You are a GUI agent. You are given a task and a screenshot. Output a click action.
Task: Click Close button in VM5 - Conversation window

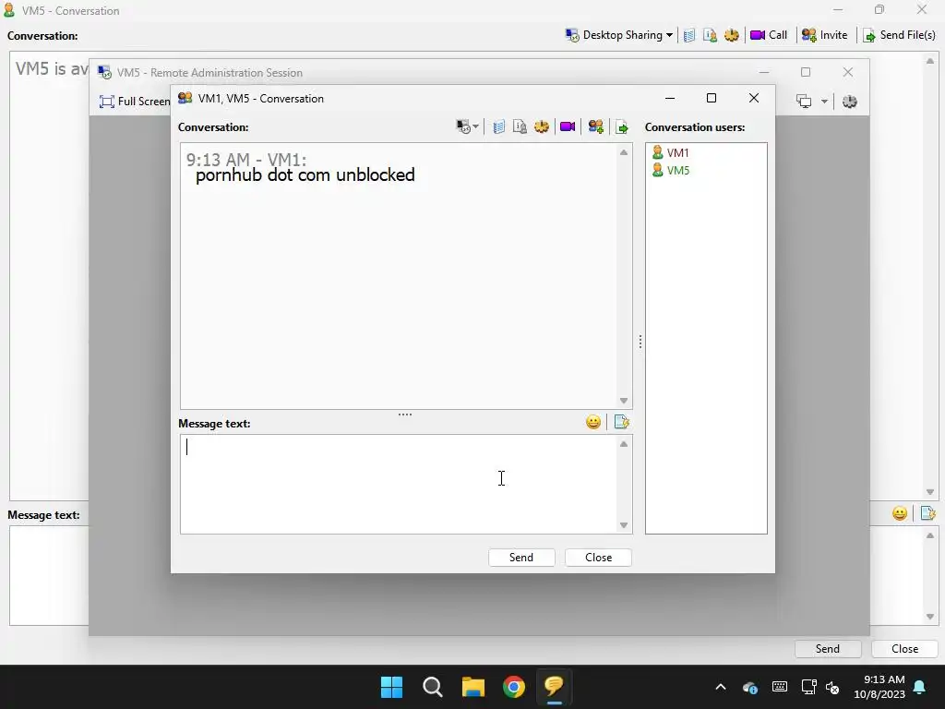tap(904, 649)
